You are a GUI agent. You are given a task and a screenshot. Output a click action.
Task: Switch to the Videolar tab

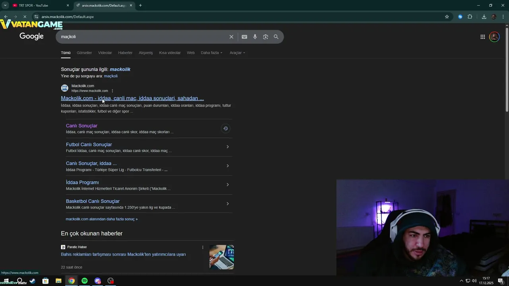[105, 53]
